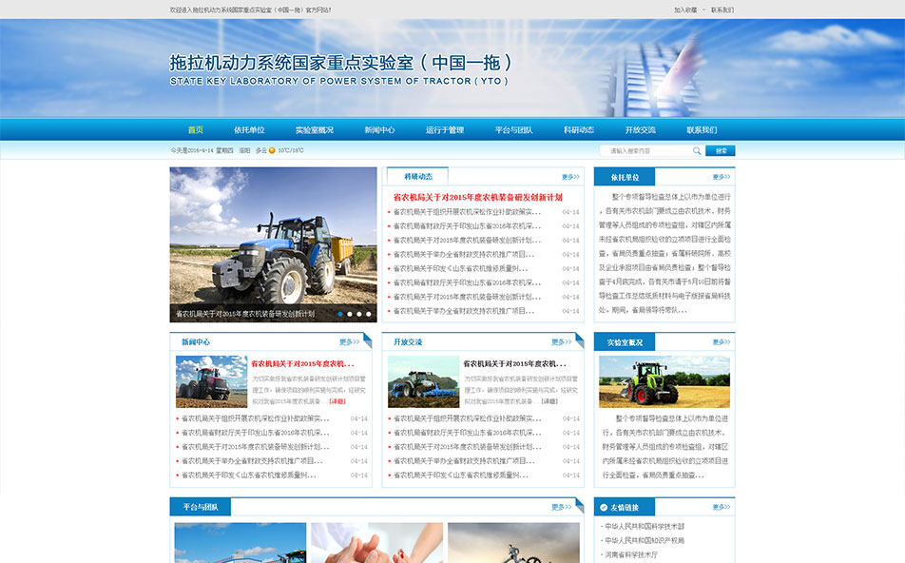Select the first carousel indicator dot
This screenshot has width=905, height=563.
tap(340, 313)
